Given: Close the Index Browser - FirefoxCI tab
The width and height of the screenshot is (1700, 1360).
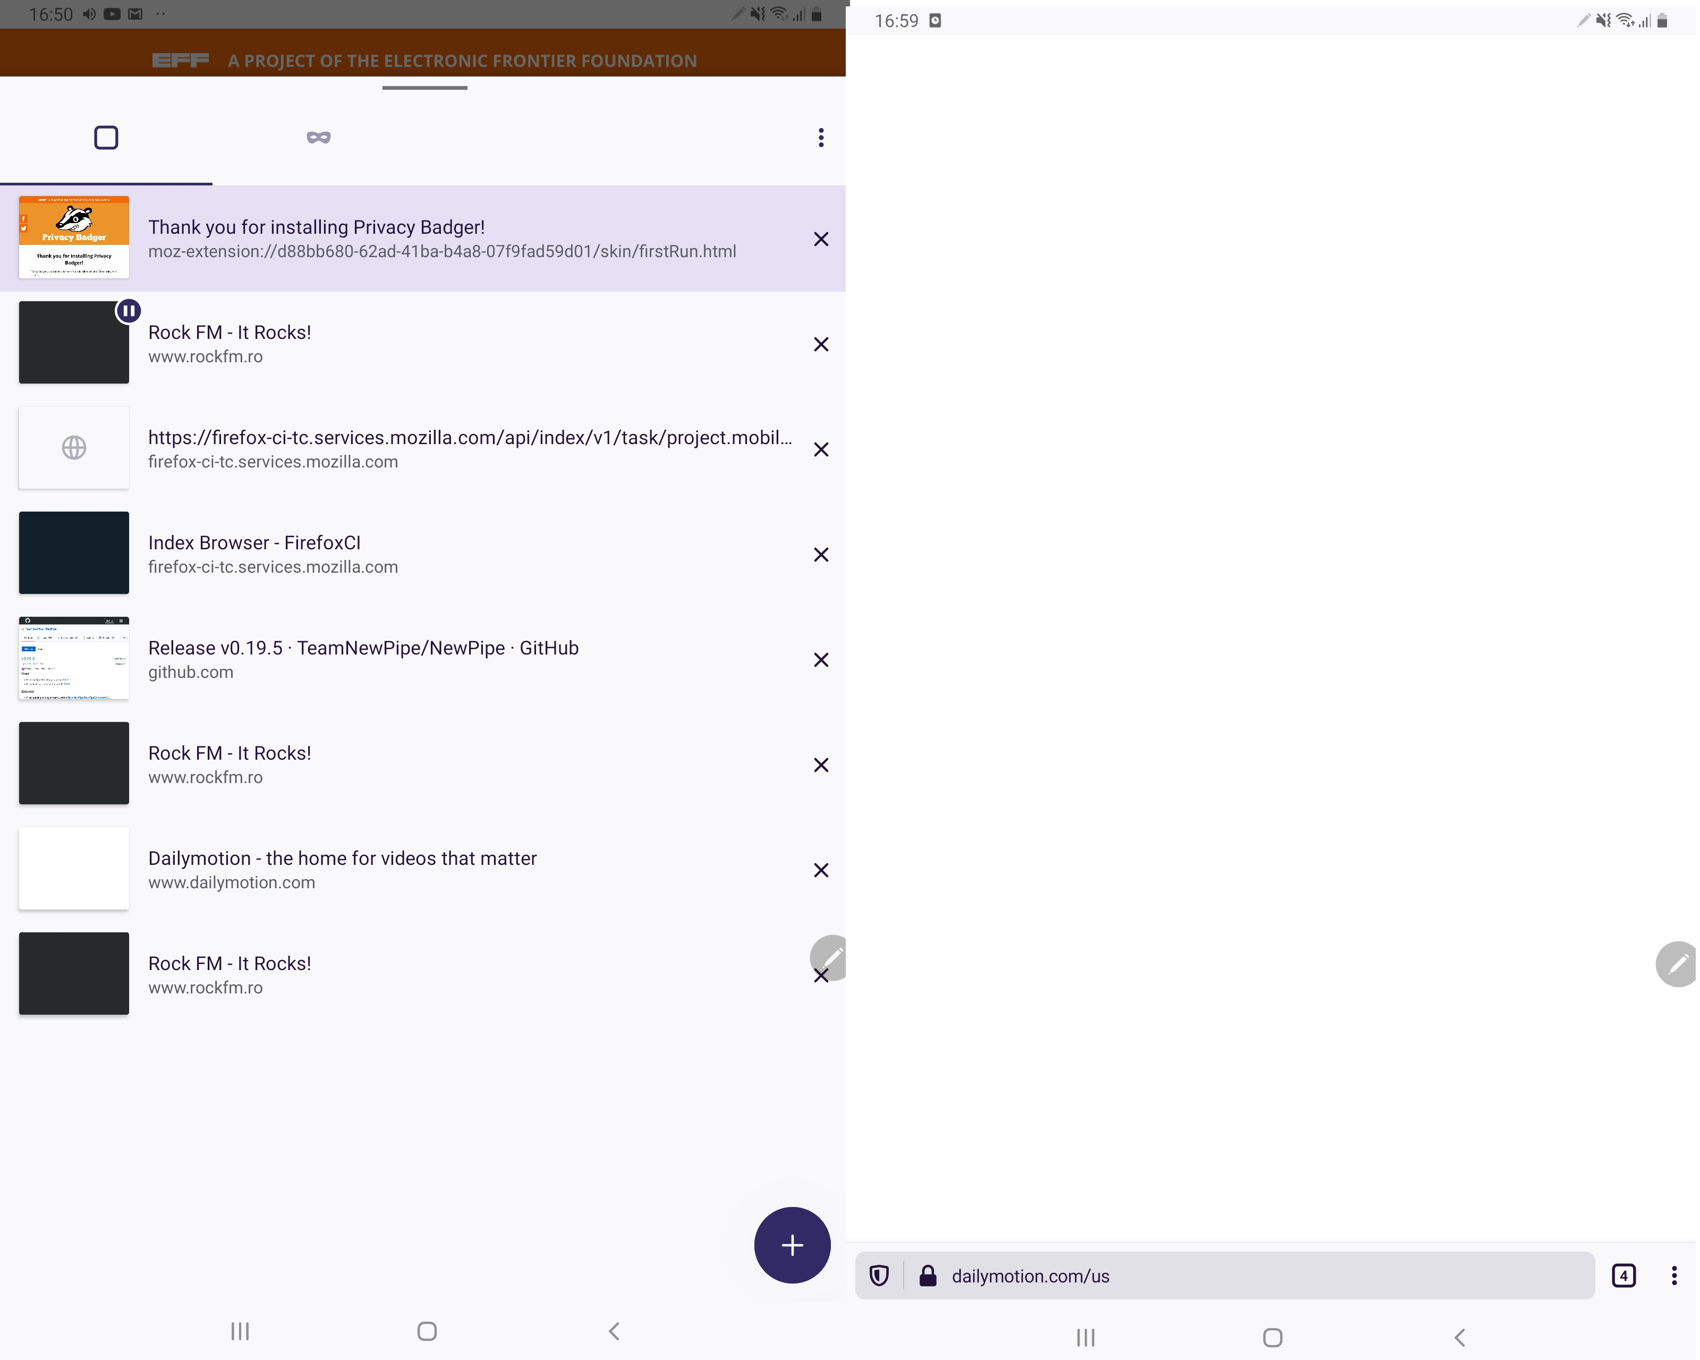Looking at the screenshot, I should point(821,555).
